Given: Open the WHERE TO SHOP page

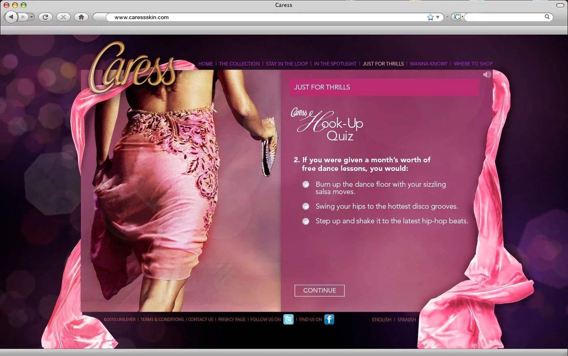Looking at the screenshot, I should (x=473, y=64).
